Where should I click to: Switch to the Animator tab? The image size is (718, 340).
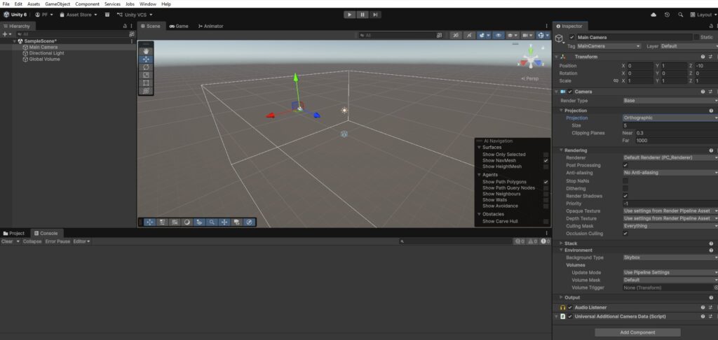coord(210,26)
